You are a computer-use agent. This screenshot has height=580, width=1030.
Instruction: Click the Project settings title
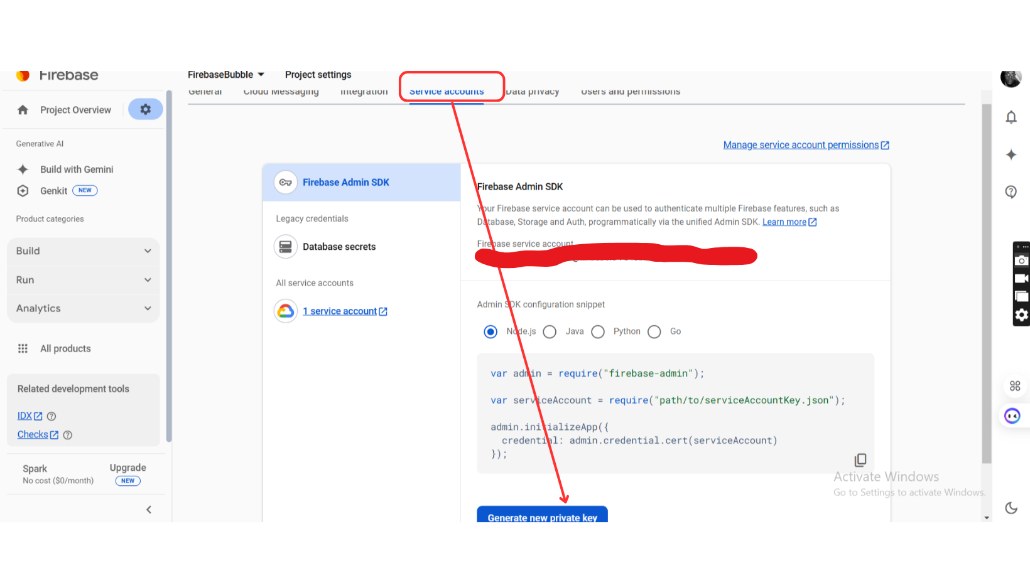coord(318,75)
